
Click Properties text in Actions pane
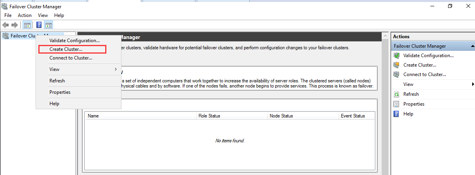[414, 104]
